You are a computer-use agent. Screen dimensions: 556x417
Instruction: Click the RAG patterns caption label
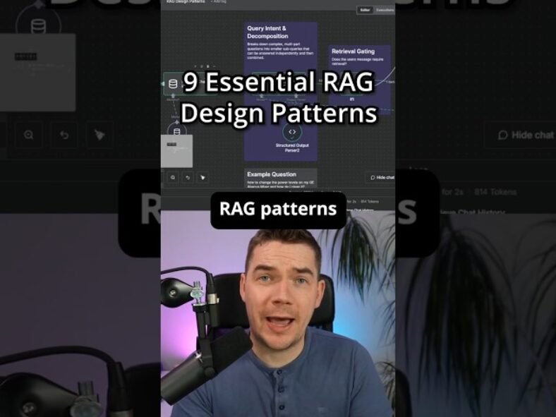278,210
